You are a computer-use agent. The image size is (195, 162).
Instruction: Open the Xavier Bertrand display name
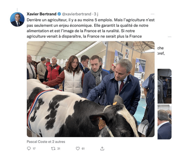(42, 14)
